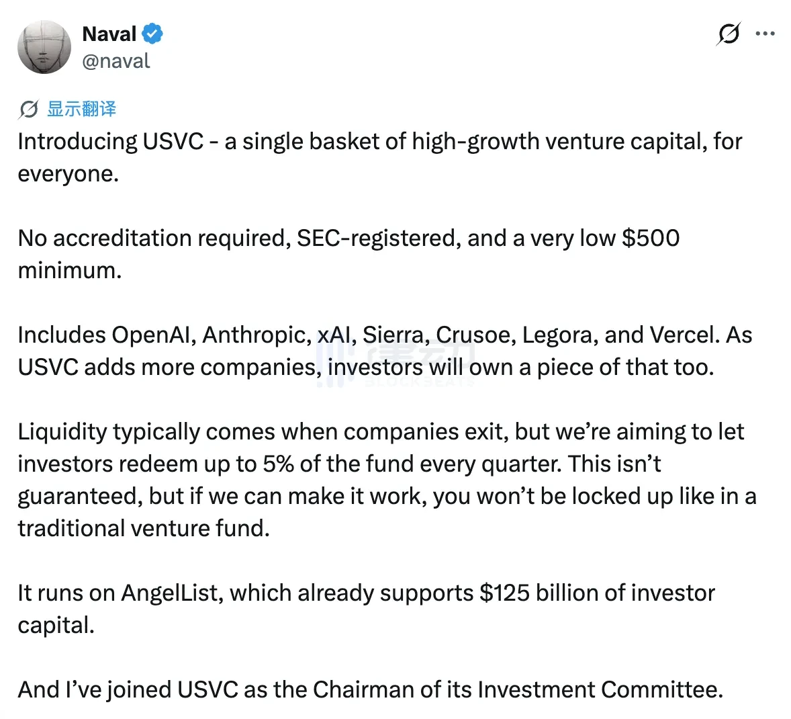Open Grok using the top-right Grok icon
This screenshot has width=791, height=719.
pos(729,35)
